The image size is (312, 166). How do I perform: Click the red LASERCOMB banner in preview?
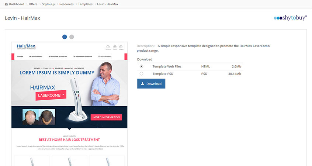pyautogui.click(x=51, y=96)
